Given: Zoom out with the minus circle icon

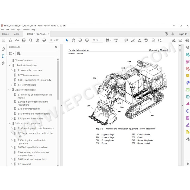Looking at the screenshot, I should click(x=80, y=40).
